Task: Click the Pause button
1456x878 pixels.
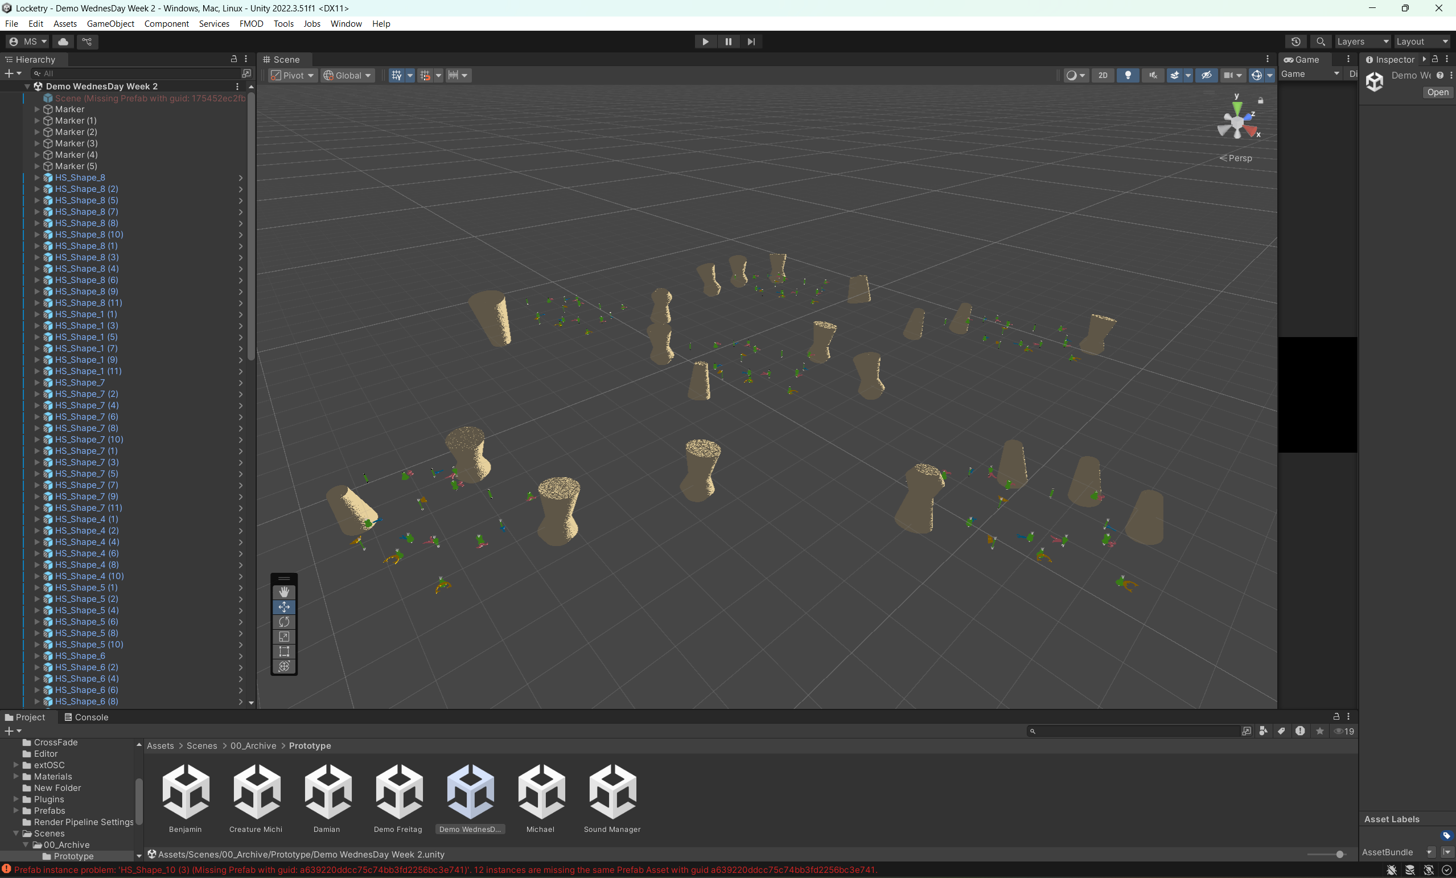Action: point(728,42)
